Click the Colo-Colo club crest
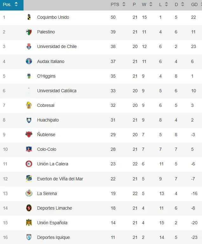This screenshot has width=202, height=244. [29, 149]
